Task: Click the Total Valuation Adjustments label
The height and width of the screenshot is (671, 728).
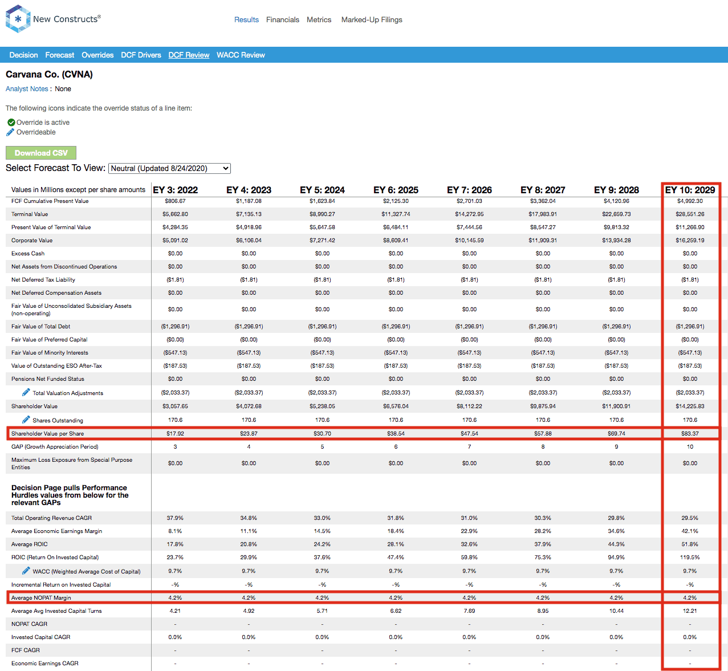Action: point(68,393)
